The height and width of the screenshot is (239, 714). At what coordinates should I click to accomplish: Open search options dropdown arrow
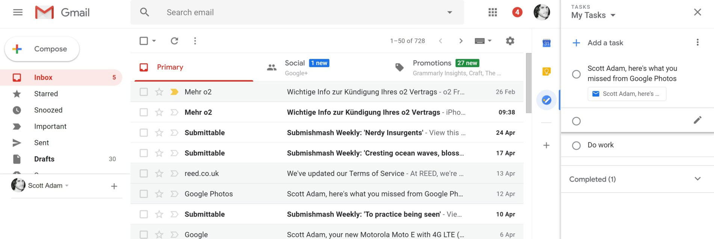[449, 12]
